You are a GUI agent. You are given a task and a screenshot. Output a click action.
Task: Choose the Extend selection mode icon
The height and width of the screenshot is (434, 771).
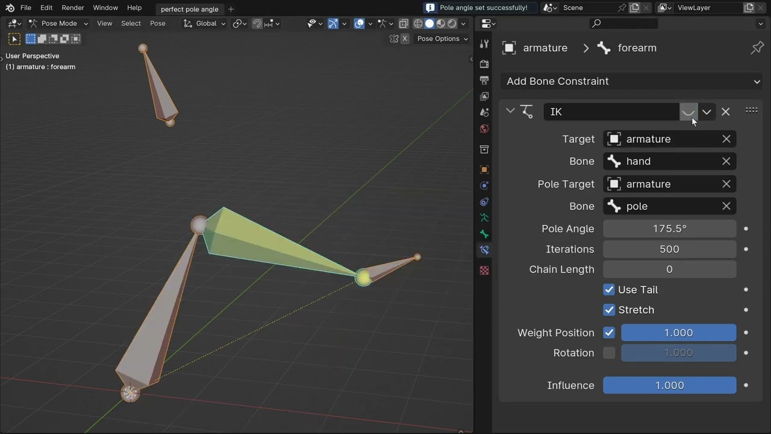[x=42, y=39]
